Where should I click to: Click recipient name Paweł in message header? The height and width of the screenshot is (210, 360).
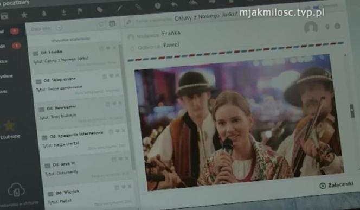171,45
